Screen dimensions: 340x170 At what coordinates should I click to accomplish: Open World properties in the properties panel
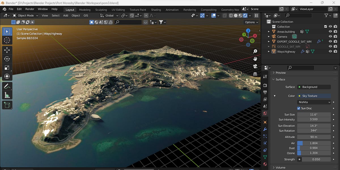point(265,113)
